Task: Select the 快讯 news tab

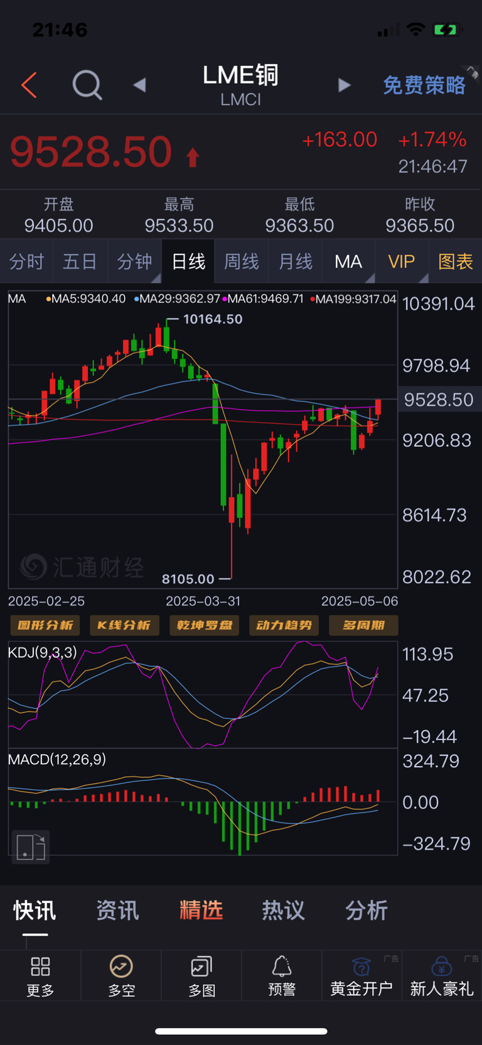Action: 35,911
